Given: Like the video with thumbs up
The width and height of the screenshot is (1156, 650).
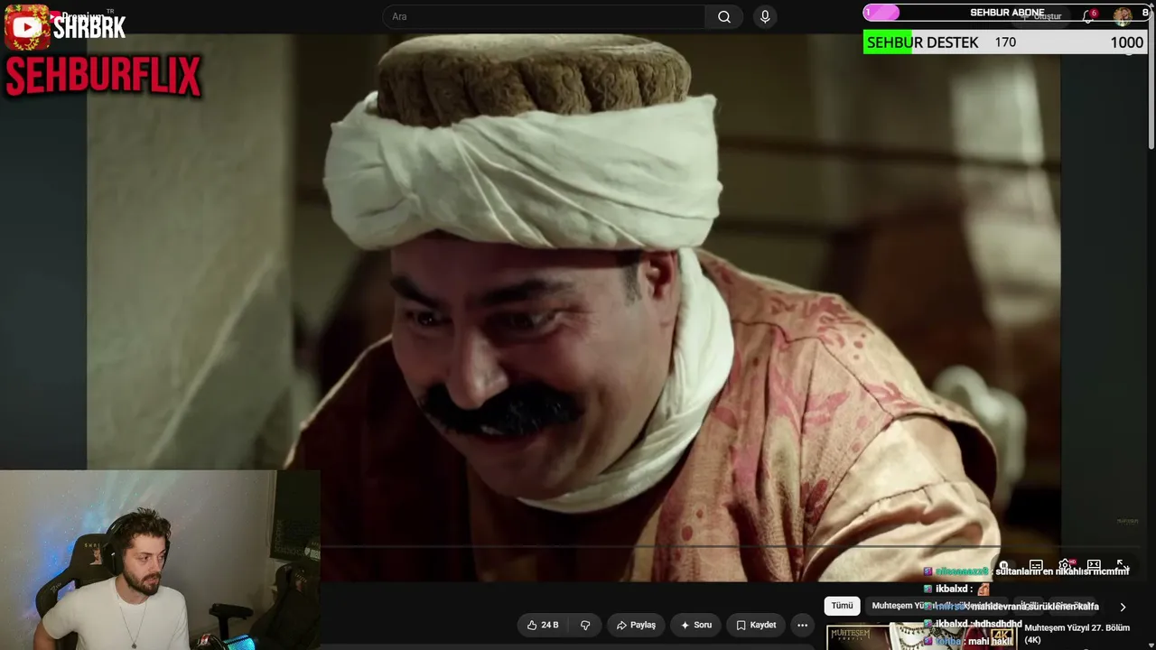Looking at the screenshot, I should coord(543,625).
